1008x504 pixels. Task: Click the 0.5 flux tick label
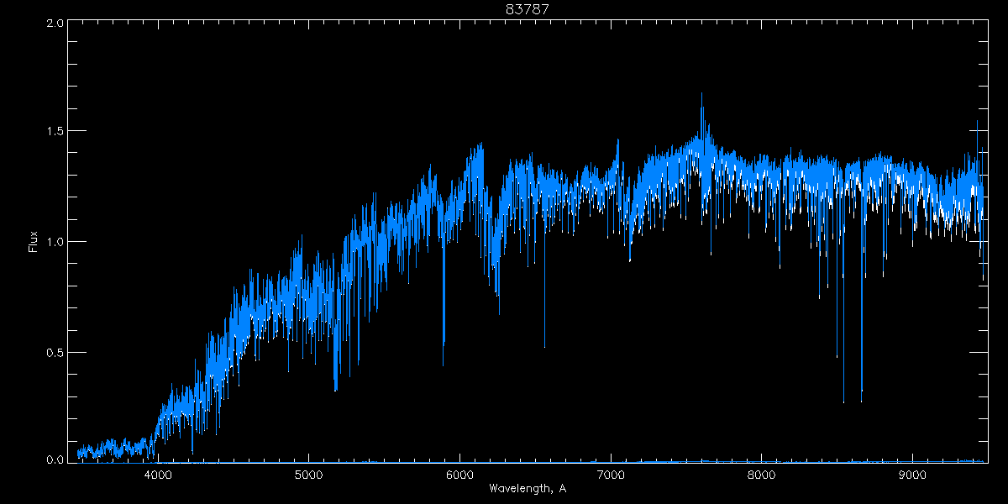click(55, 352)
